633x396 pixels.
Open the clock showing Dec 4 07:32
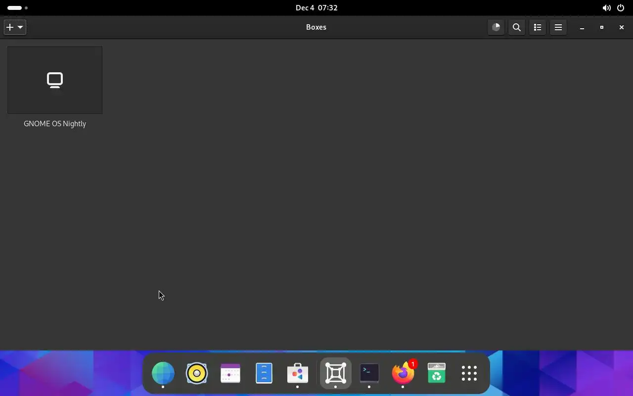coord(316,7)
